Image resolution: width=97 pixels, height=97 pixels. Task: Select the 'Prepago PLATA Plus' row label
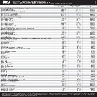9,35
